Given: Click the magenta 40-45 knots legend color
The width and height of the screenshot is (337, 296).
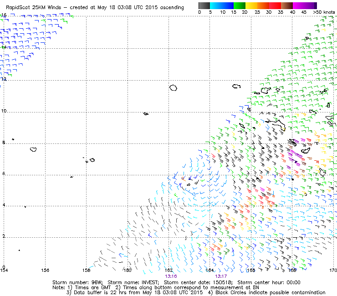Looking at the screenshot, I should pos(299,5).
